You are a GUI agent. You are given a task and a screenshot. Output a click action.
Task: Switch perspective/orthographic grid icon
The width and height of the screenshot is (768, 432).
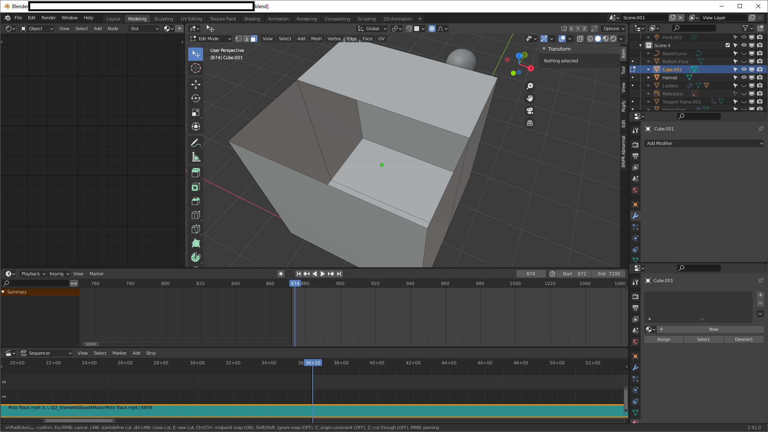pos(530,123)
